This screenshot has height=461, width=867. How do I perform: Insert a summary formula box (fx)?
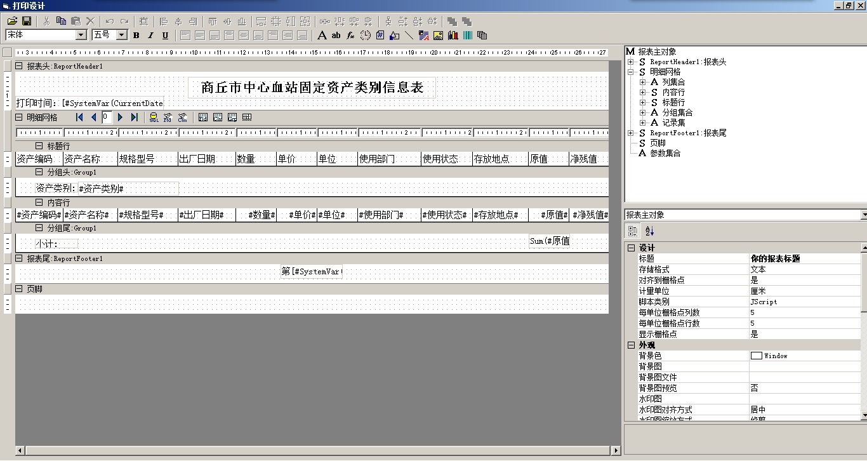(351, 36)
